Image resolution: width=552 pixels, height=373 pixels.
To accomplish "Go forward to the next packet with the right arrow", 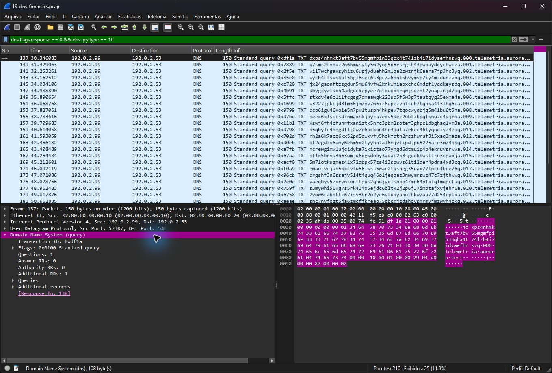I will click(114, 27).
